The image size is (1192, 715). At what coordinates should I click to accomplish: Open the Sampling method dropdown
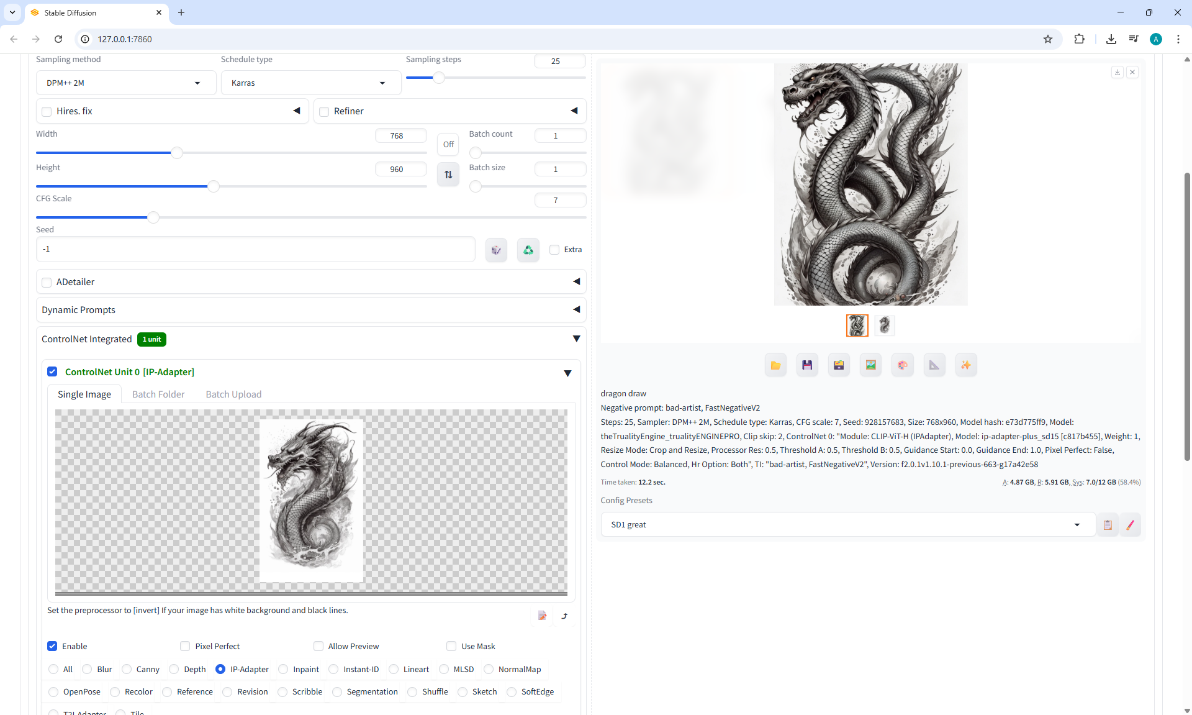click(125, 83)
